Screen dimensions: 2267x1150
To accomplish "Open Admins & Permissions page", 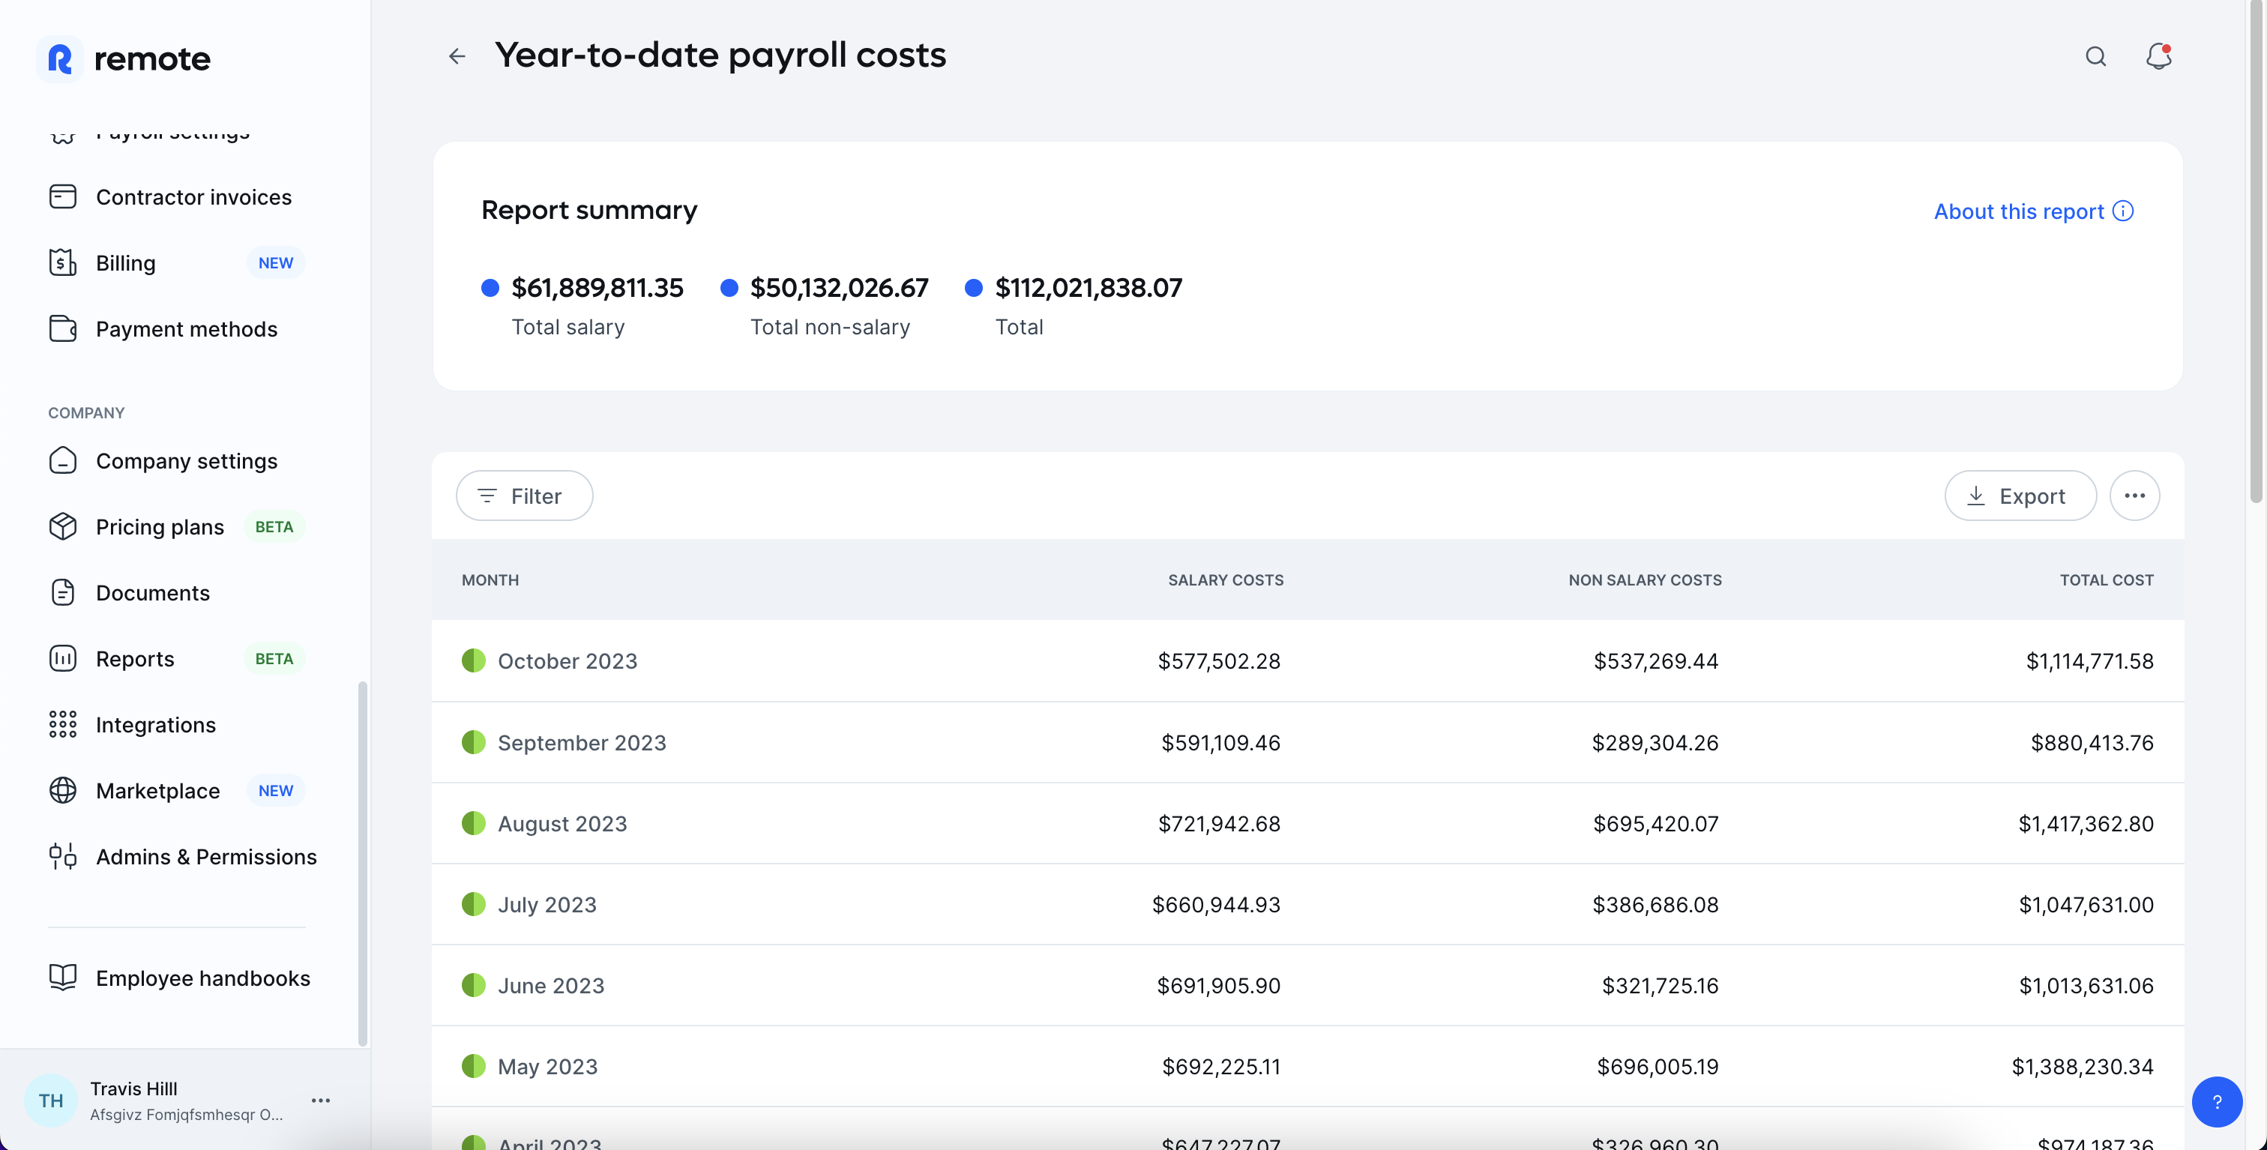I will [206, 857].
